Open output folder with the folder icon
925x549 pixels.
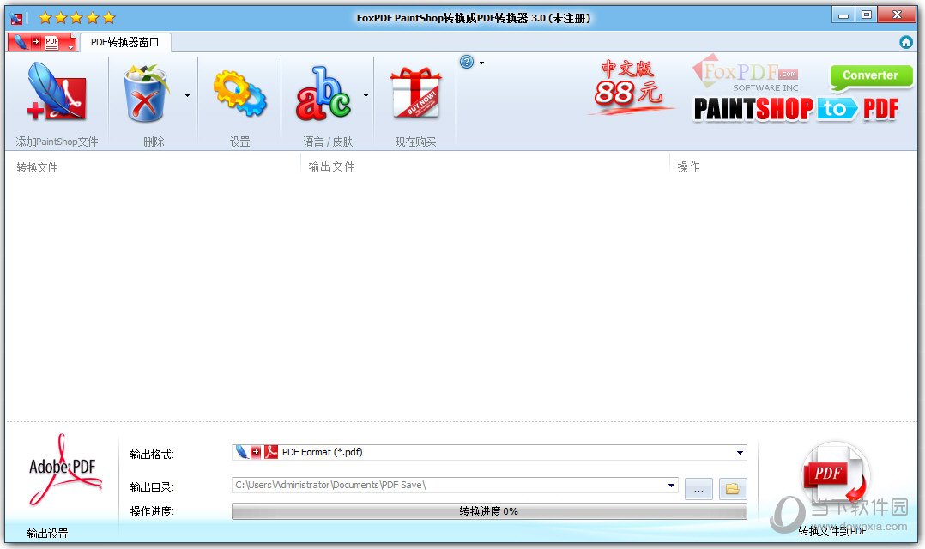(x=733, y=489)
